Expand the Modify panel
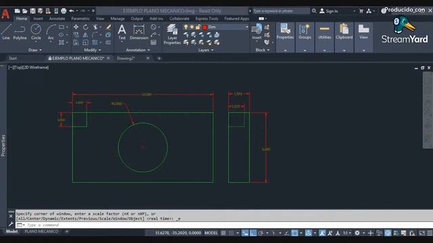This screenshot has width=433, height=243. 93,50
